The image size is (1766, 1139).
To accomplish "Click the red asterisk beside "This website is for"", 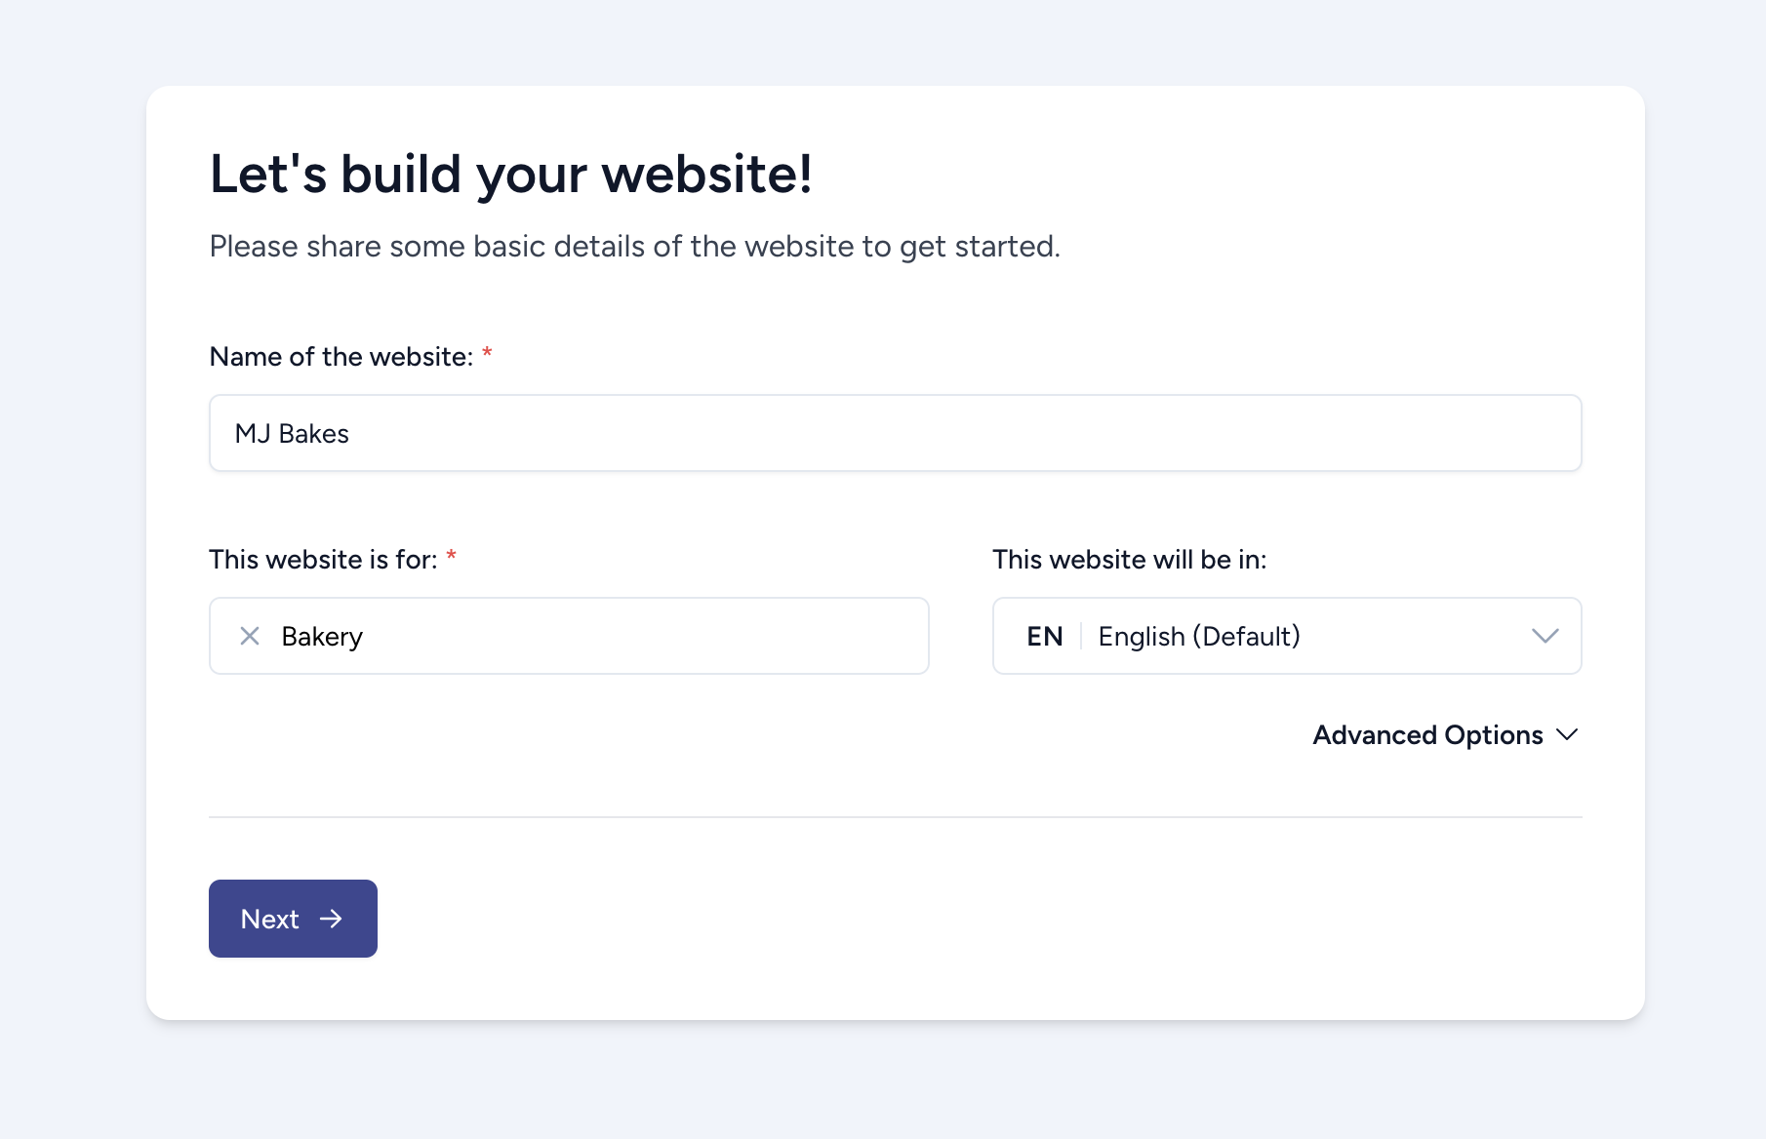I will click(x=451, y=557).
